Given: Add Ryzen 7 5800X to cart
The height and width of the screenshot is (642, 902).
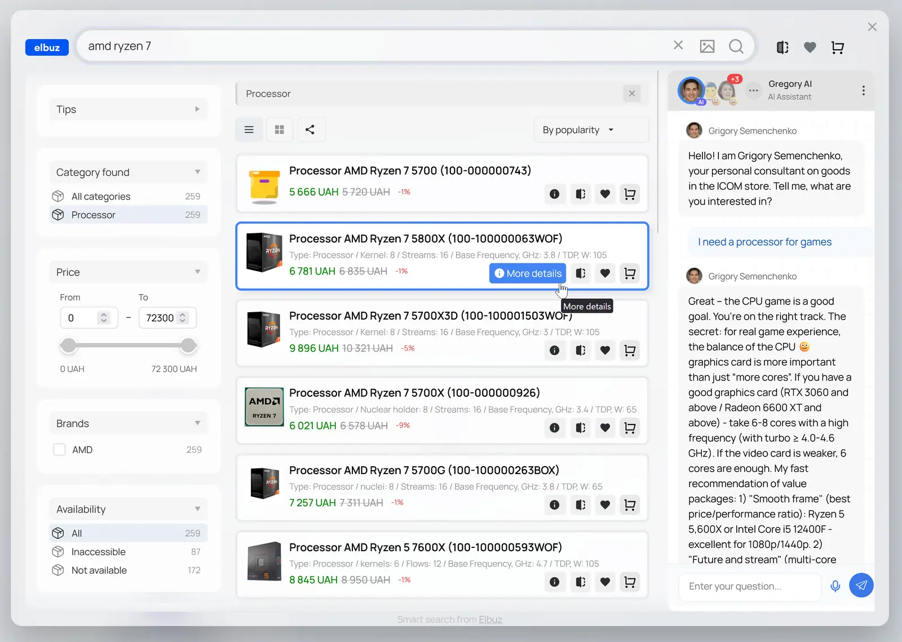Looking at the screenshot, I should point(630,273).
